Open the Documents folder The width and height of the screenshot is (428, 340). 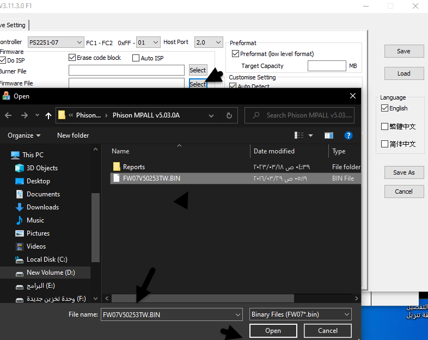tap(38, 194)
